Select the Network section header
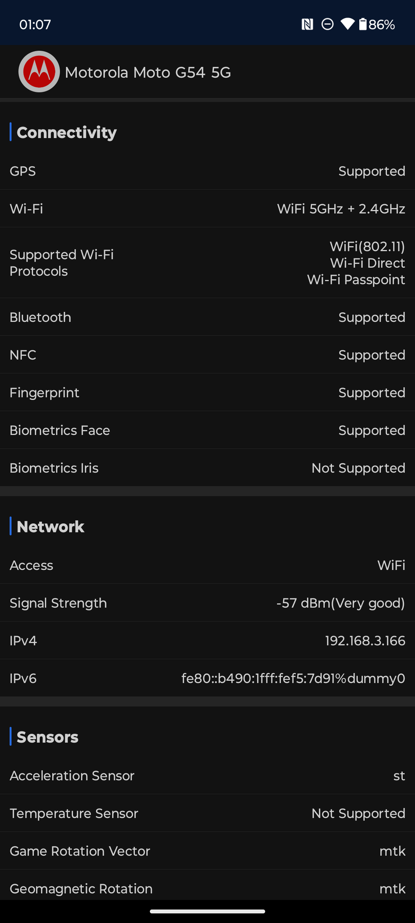The image size is (415, 923). (x=51, y=527)
